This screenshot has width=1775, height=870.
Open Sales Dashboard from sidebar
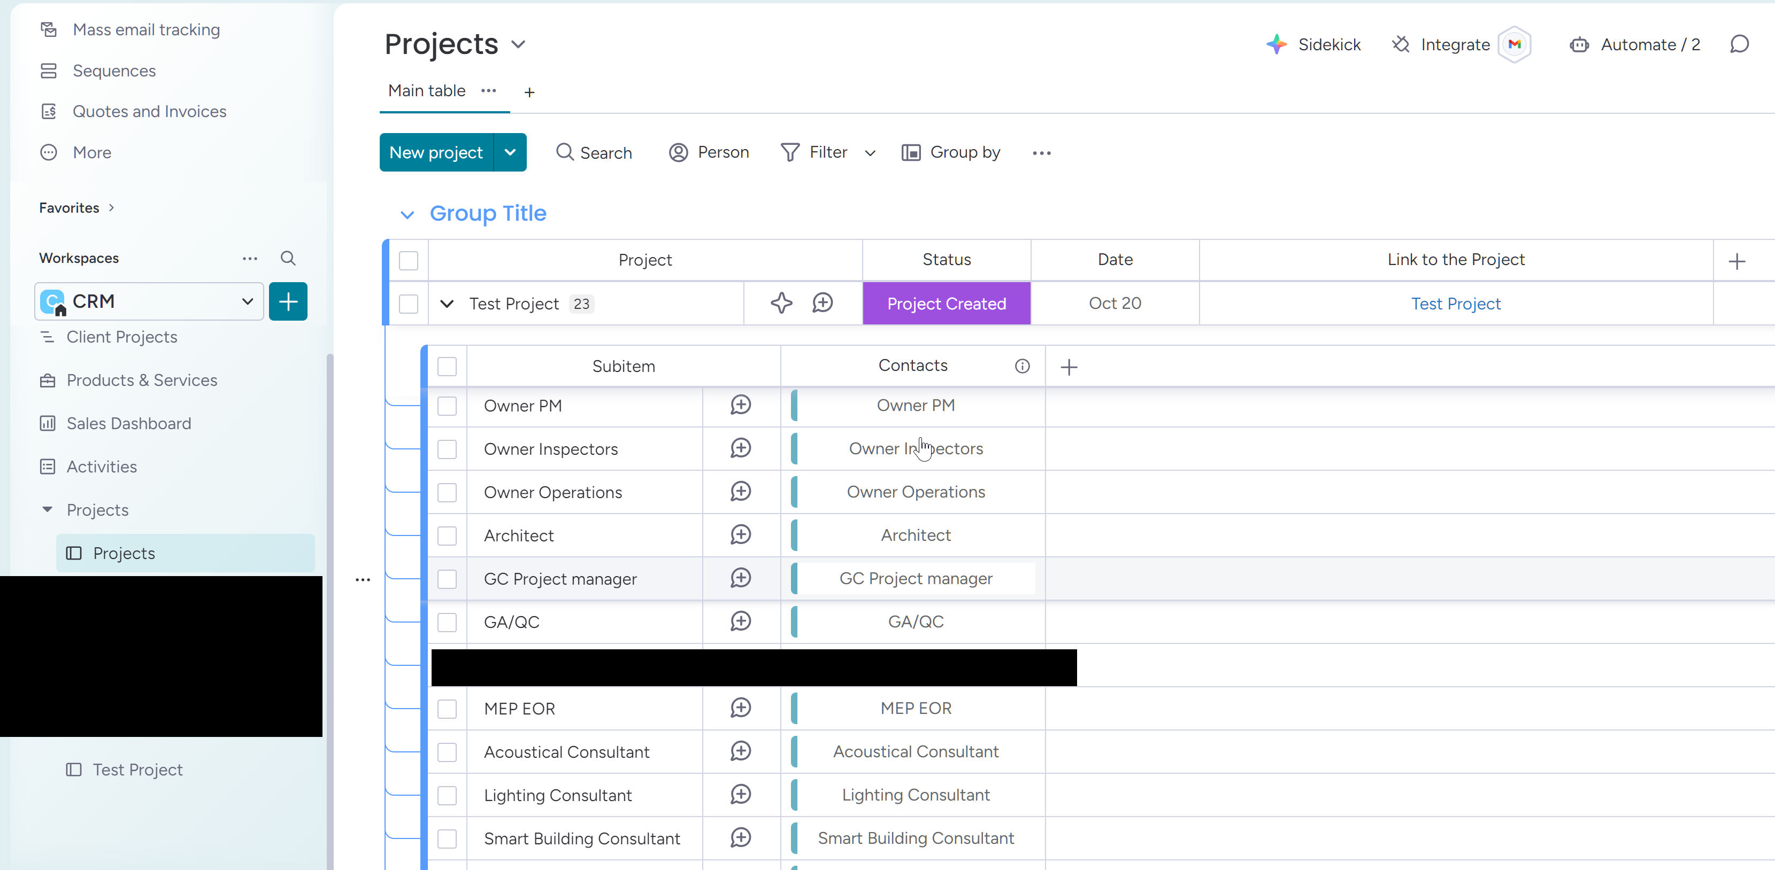coord(129,423)
